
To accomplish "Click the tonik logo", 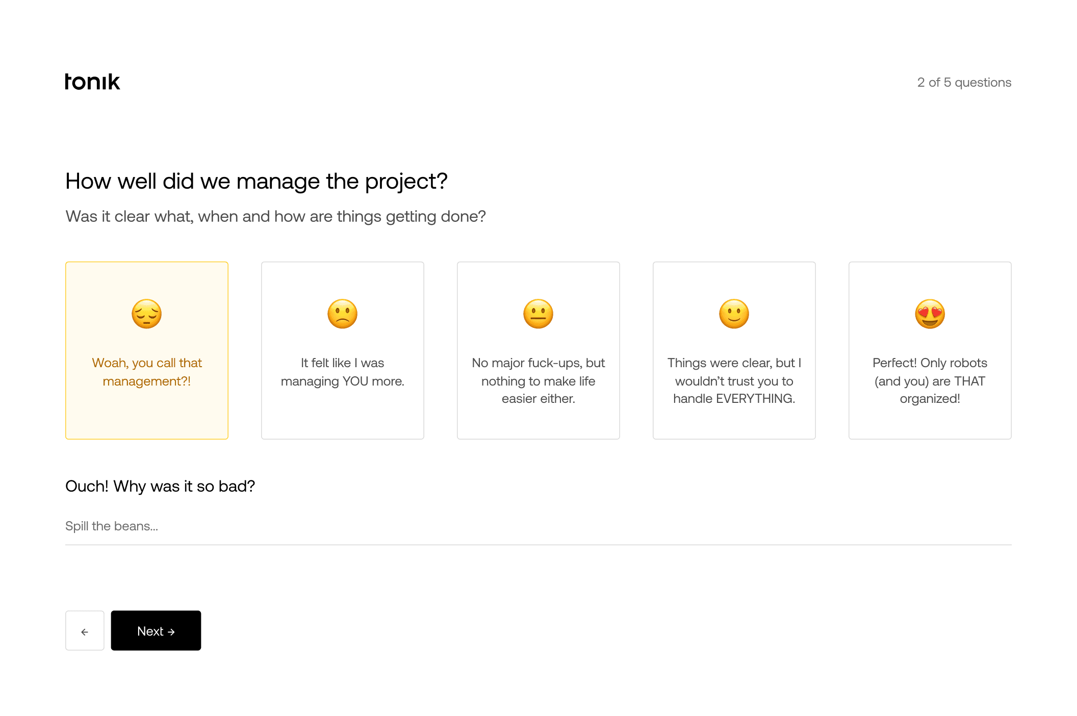I will [92, 81].
